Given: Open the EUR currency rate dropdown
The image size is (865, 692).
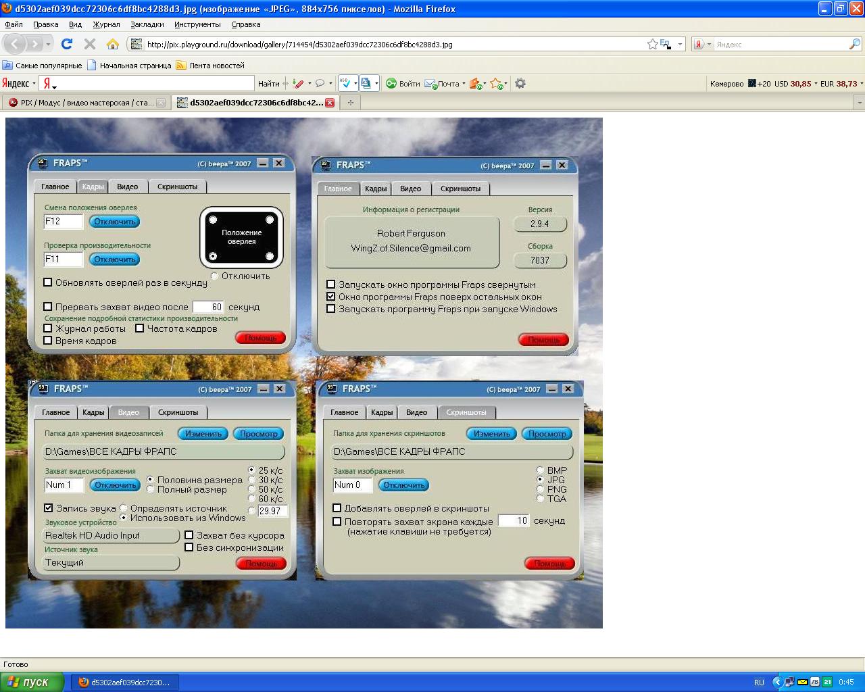Looking at the screenshot, I should pos(861,84).
